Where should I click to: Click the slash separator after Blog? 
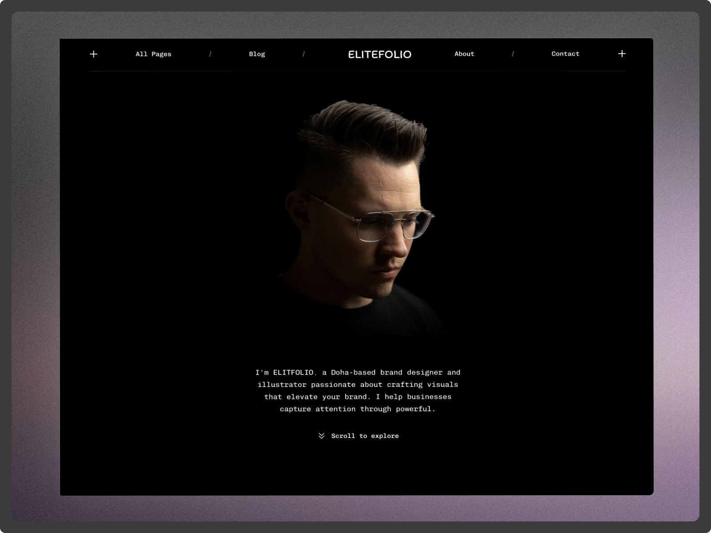click(x=304, y=54)
